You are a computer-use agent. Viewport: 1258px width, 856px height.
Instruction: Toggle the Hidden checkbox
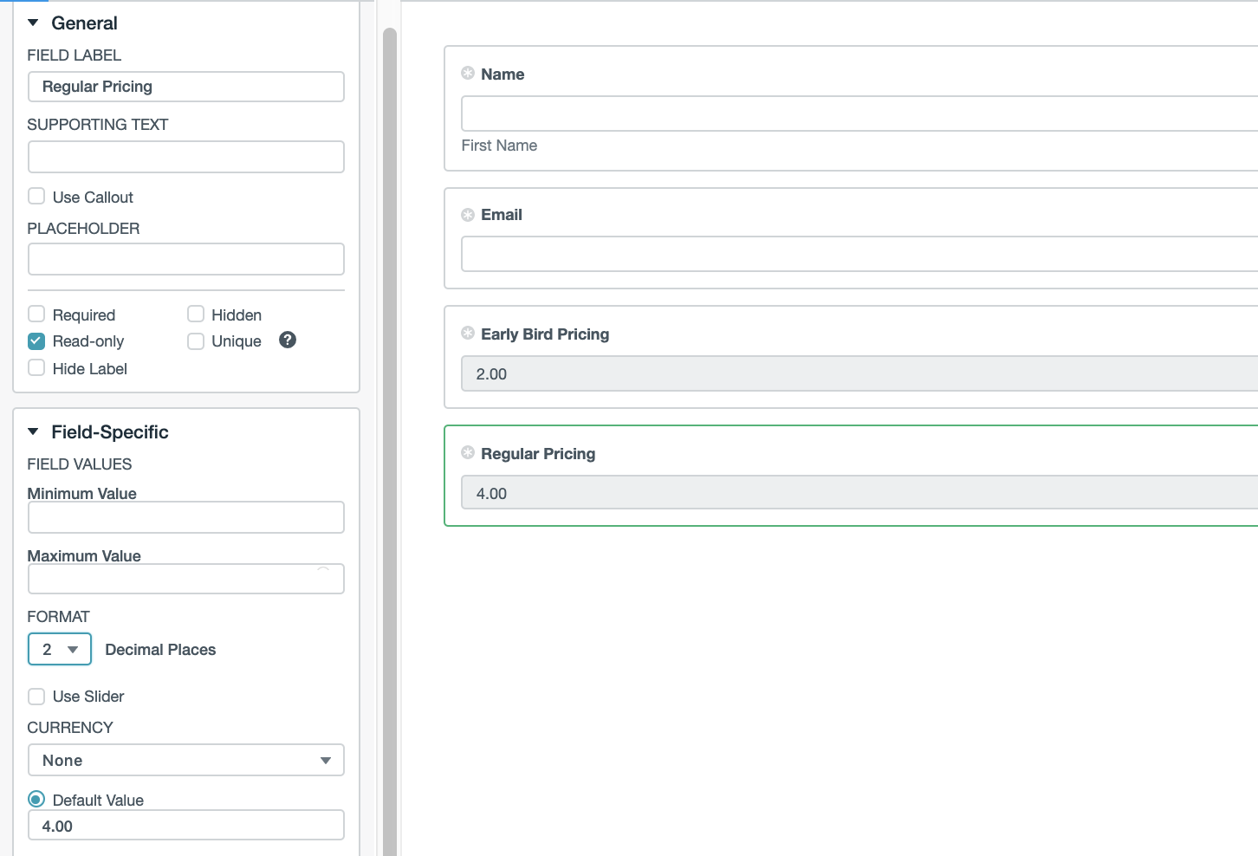click(196, 315)
